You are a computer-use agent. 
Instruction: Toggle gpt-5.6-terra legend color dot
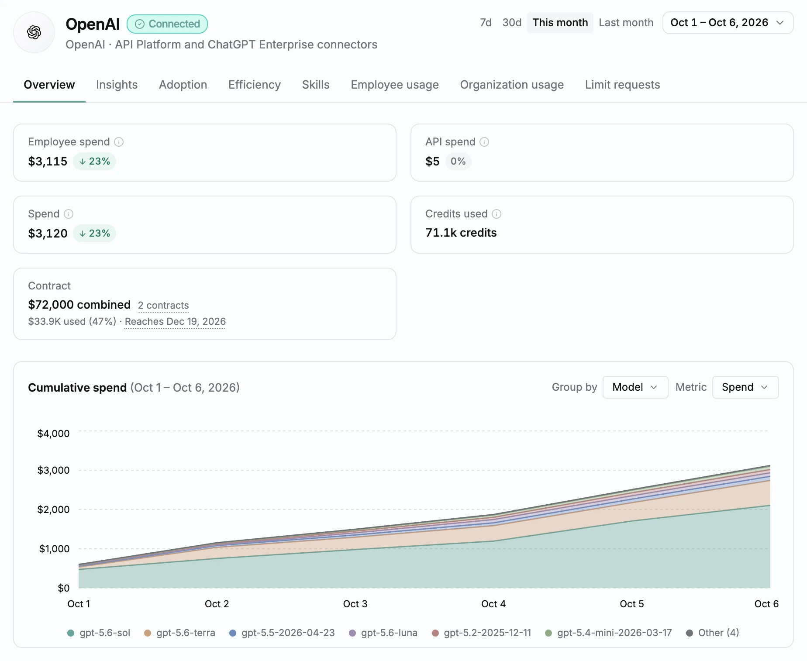click(148, 633)
